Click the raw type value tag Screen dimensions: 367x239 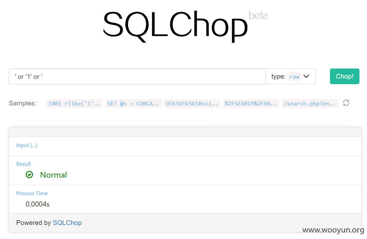pos(294,77)
